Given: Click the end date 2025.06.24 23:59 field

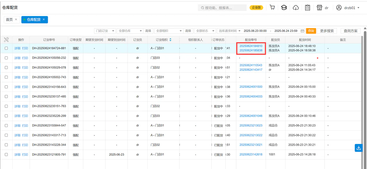Looking at the screenshot, I should coord(286,31).
